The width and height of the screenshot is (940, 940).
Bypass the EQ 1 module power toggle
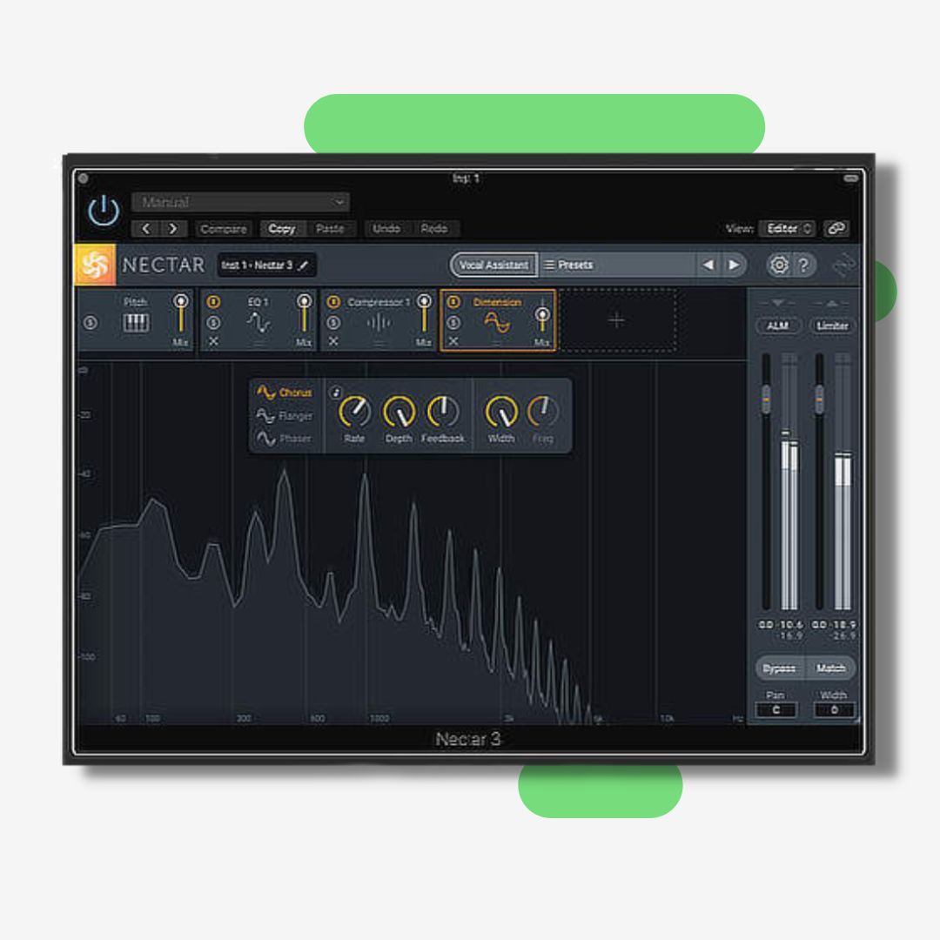point(214,303)
